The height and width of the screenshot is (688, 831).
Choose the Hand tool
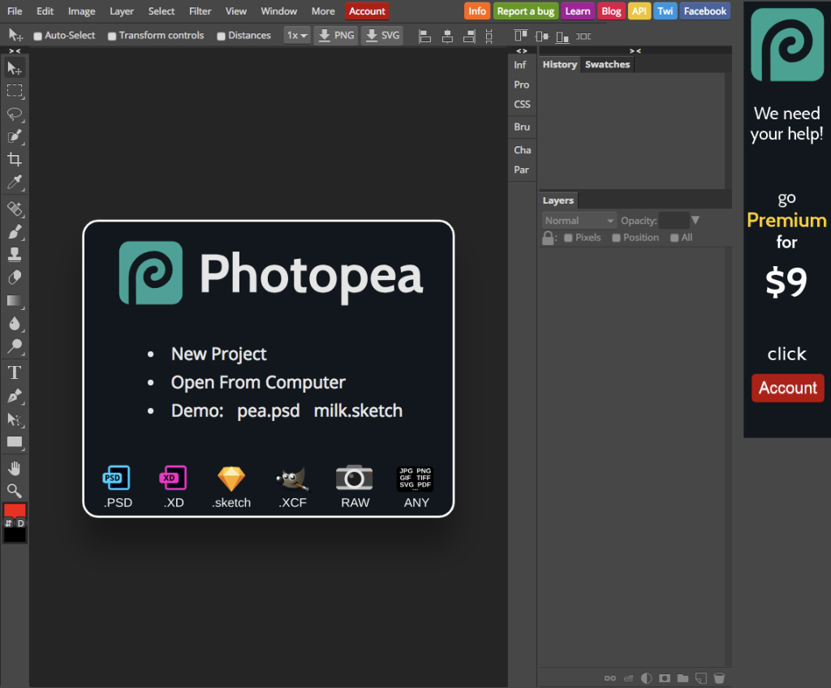tap(15, 468)
